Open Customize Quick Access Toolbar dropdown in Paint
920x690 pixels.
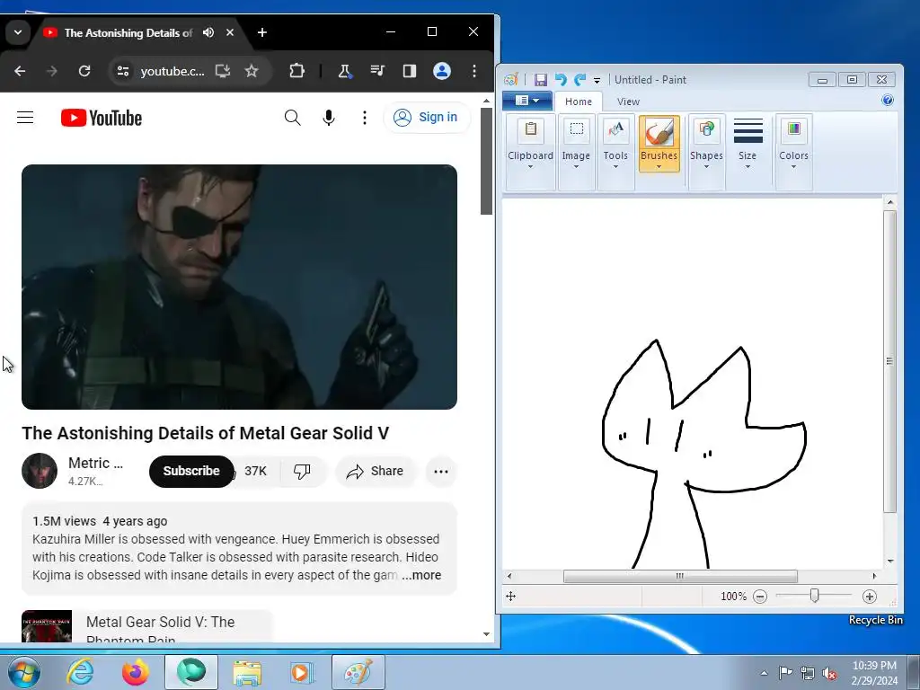point(597,80)
